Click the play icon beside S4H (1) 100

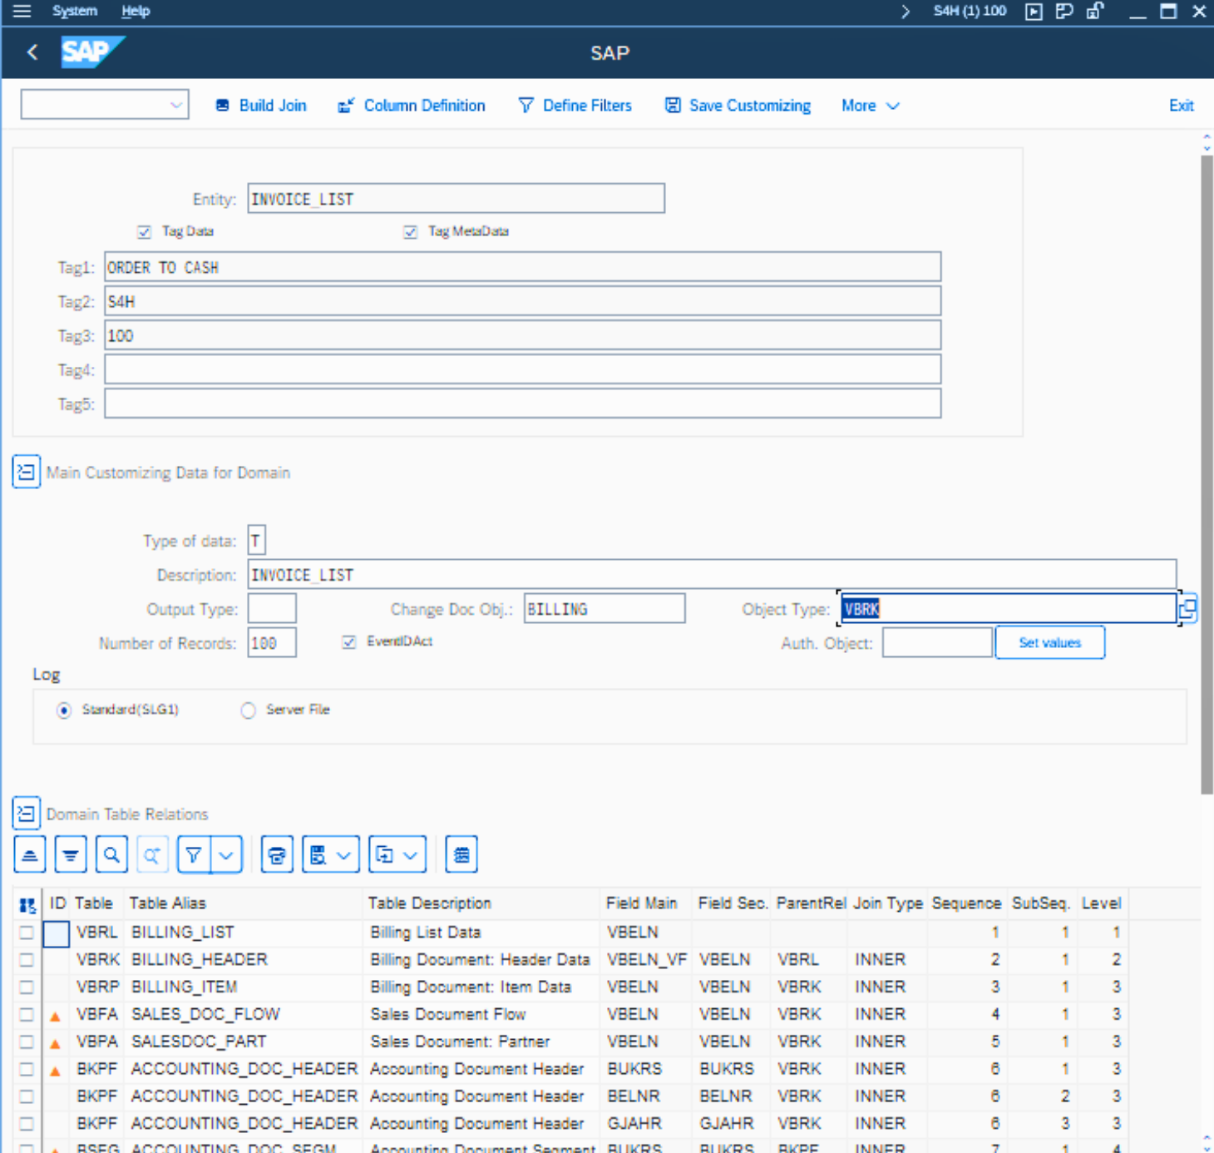click(1034, 11)
